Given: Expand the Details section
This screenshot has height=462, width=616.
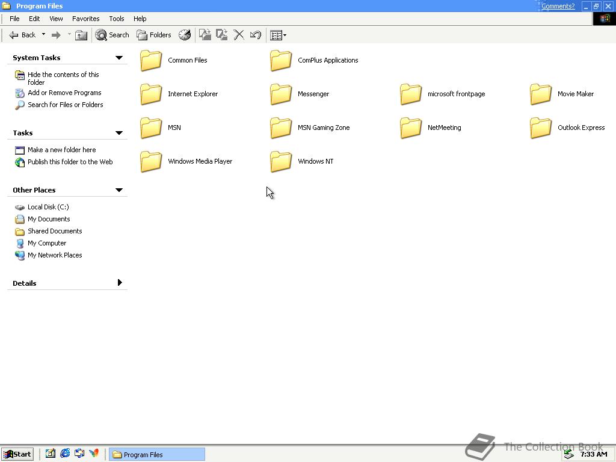Looking at the screenshot, I should coord(120,283).
